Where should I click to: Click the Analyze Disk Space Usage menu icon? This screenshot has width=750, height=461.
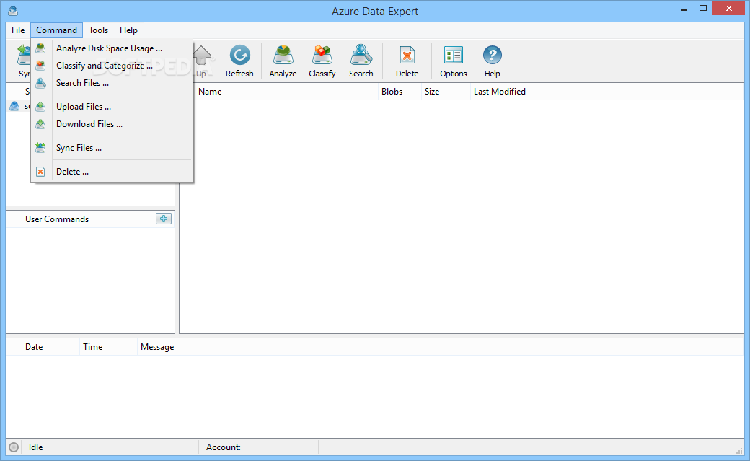coord(40,48)
